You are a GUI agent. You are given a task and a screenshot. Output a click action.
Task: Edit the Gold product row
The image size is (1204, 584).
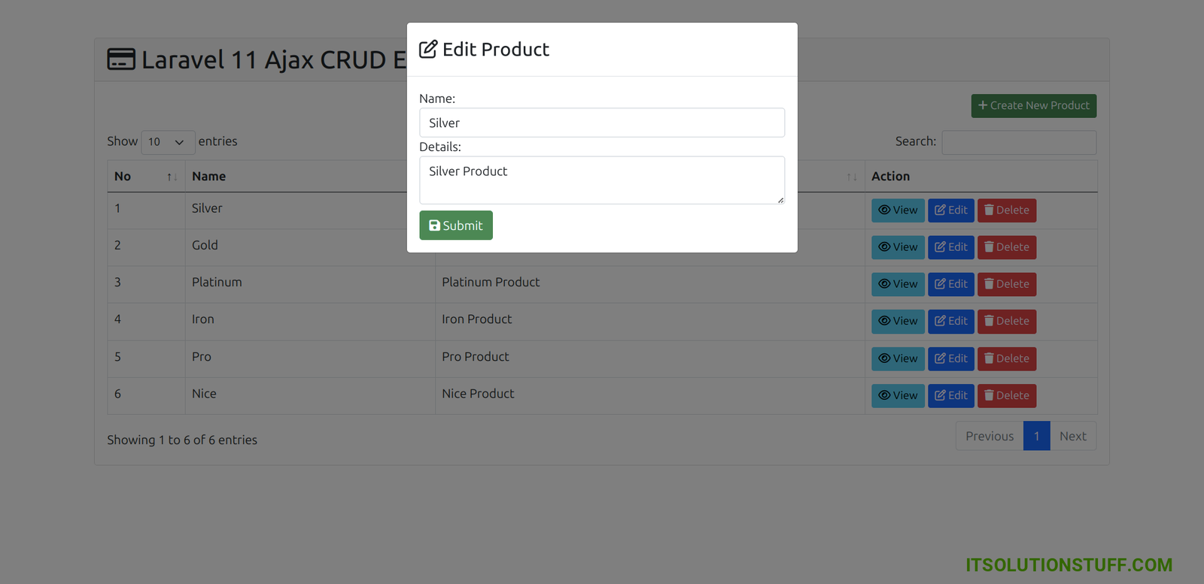click(x=950, y=247)
